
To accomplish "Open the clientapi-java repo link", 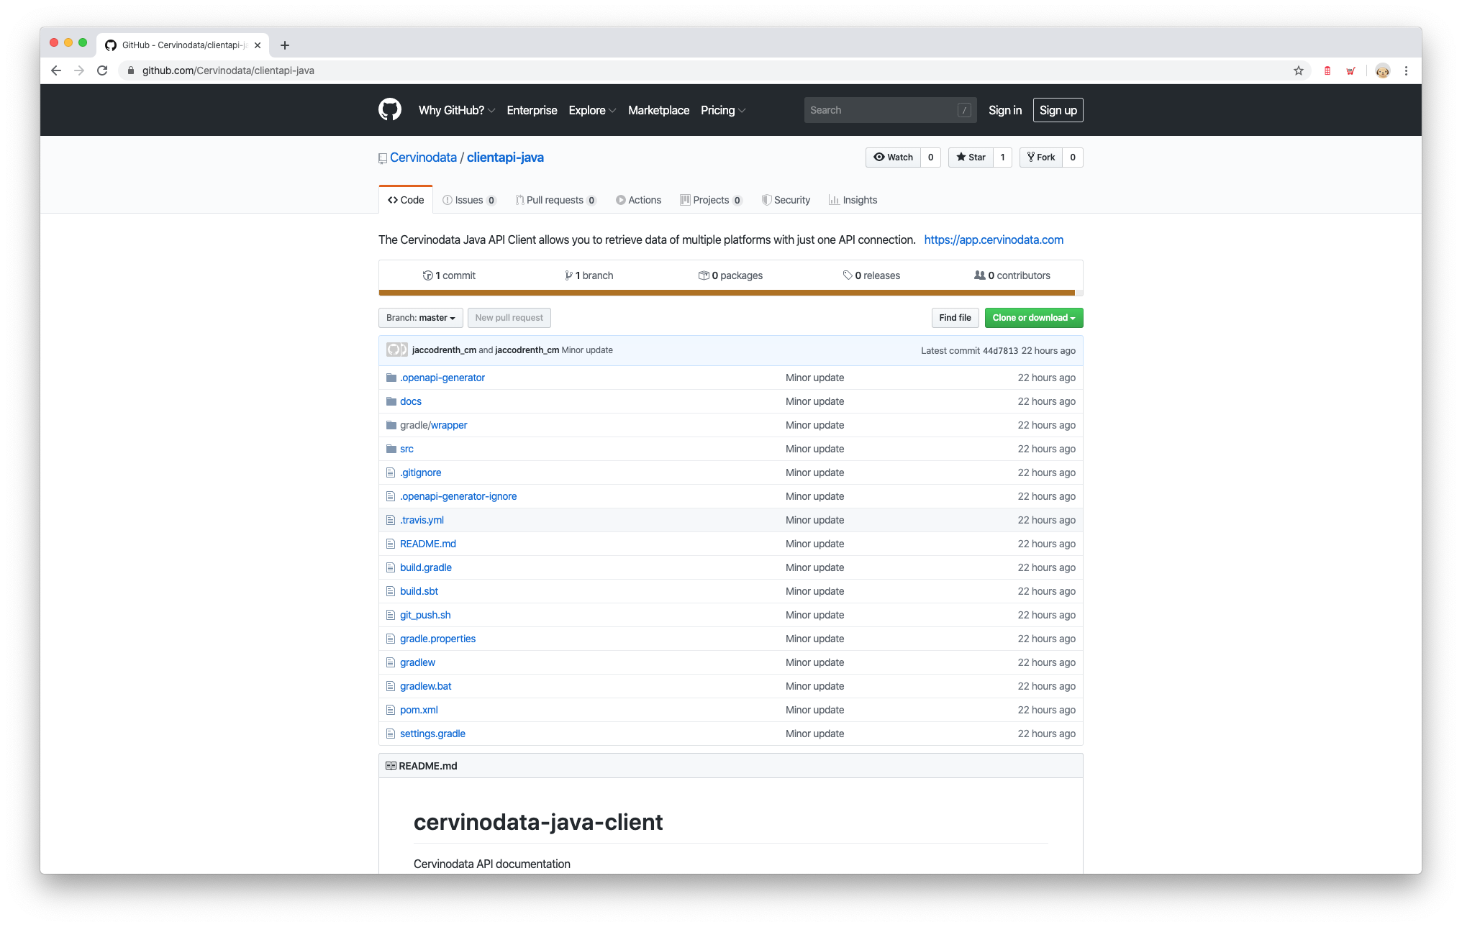I will pos(505,157).
